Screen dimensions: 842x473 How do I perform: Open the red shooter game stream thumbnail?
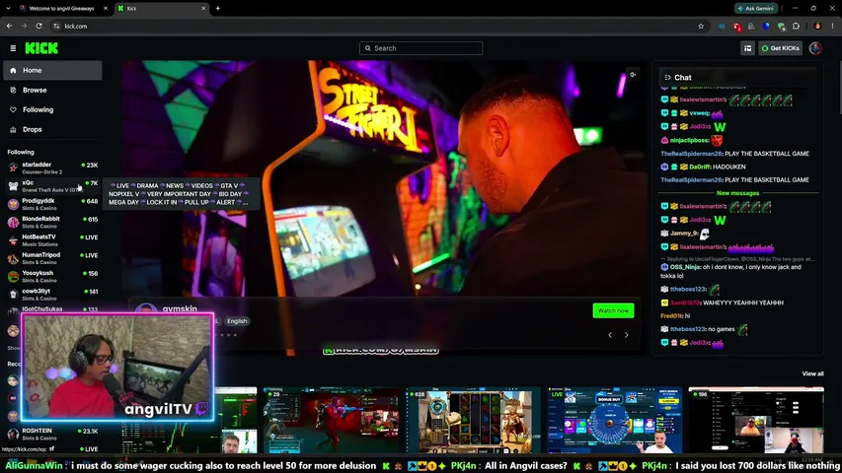pyautogui.click(x=331, y=421)
